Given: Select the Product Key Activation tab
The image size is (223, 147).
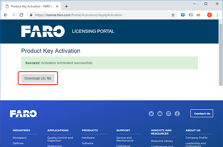Looking at the screenshot, I should coord(32,6).
